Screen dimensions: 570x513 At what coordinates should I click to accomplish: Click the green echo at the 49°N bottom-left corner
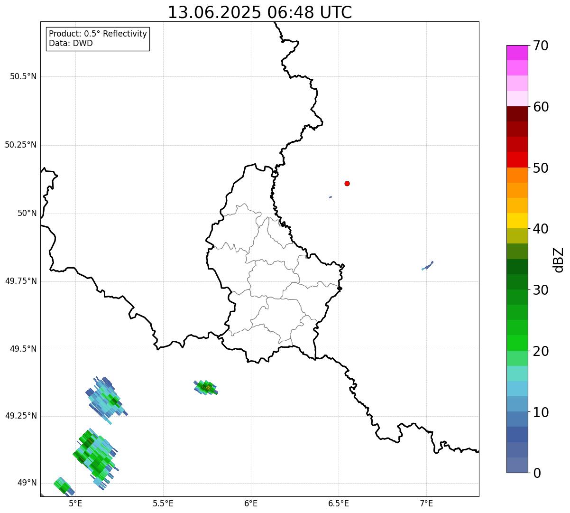coord(64,486)
